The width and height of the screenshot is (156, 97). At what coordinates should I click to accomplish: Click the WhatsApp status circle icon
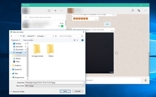[x=49, y=11]
